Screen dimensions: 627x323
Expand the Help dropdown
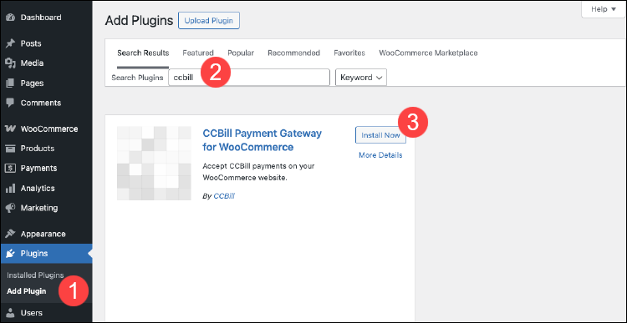[604, 9]
